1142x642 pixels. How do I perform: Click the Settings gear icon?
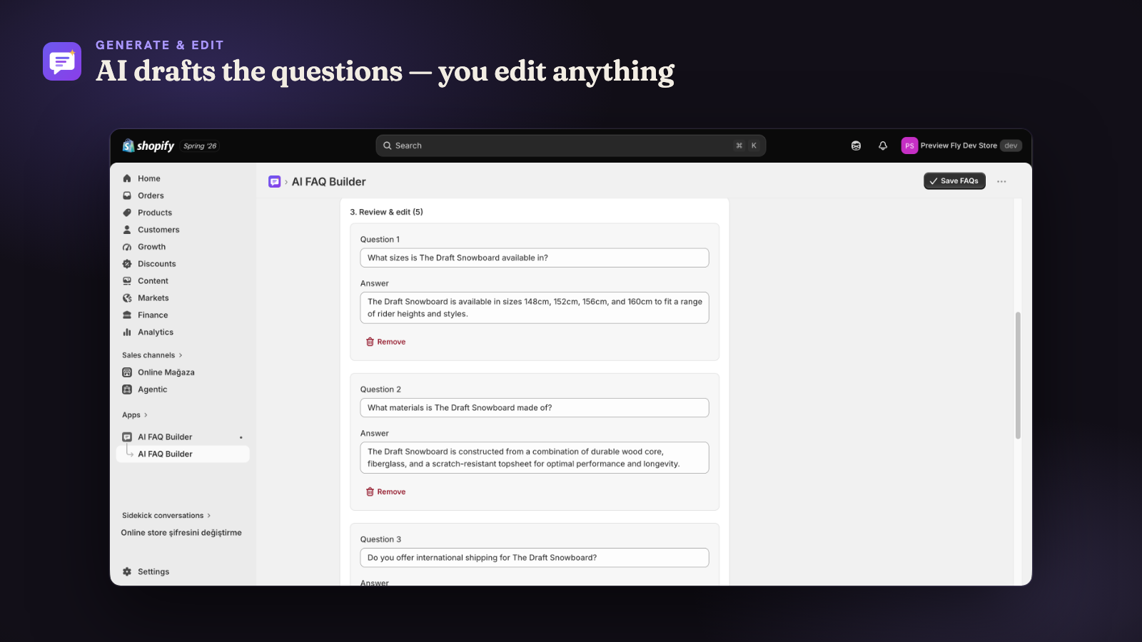[x=127, y=571]
